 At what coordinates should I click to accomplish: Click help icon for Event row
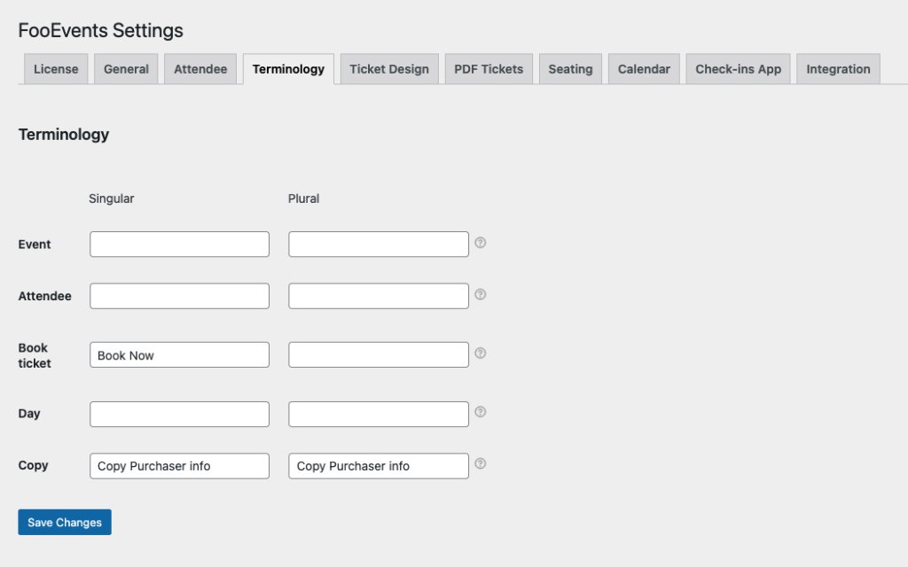pos(481,243)
